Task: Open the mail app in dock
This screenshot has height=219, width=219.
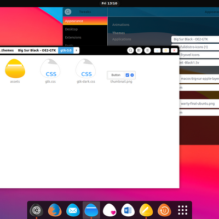Action: pyautogui.click(x=73, y=210)
